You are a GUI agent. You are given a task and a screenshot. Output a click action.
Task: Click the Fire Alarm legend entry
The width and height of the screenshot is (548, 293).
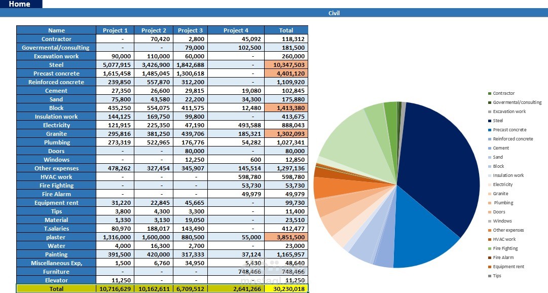(501, 258)
